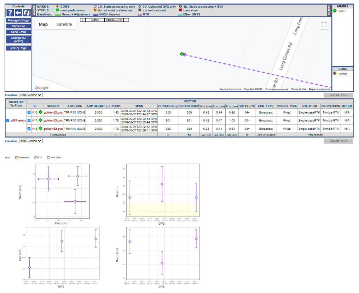The height and width of the screenshot is (293, 359).
Task: Select mark e087 in MARKS panel
Action: [x=342, y=11]
